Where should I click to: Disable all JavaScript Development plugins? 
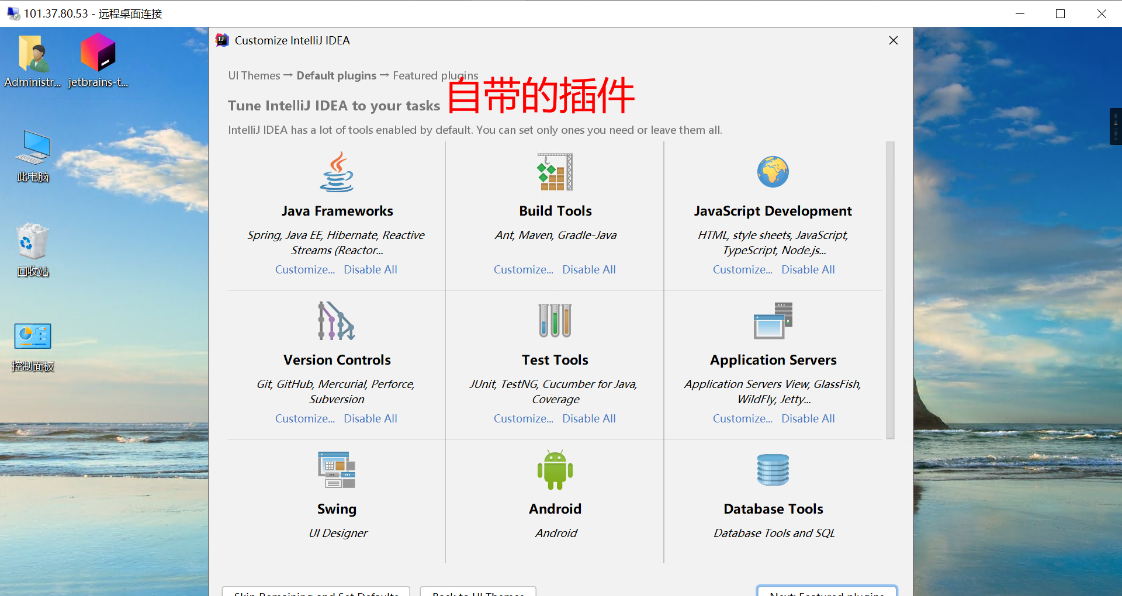(x=808, y=269)
